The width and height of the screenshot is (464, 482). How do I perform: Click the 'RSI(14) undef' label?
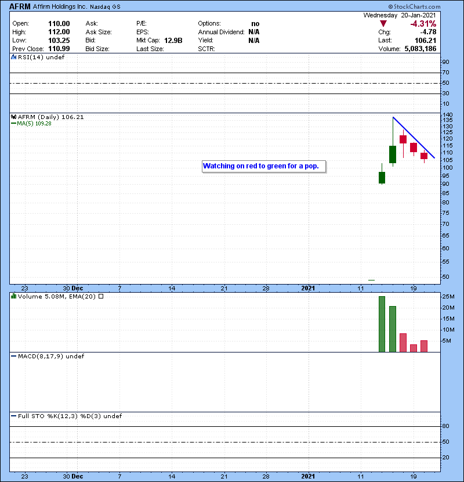click(x=41, y=57)
